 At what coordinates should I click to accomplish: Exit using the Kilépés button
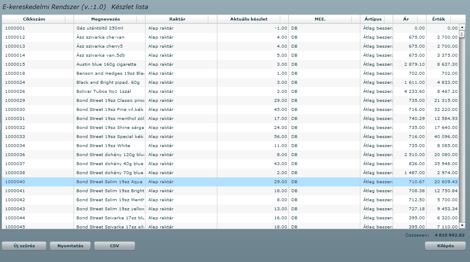click(x=445, y=246)
